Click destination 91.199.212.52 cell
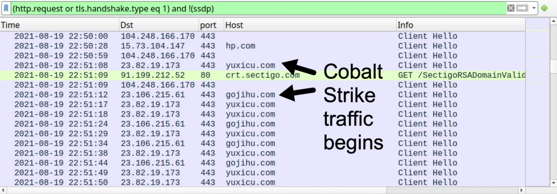The height and width of the screenshot is (194, 557). click(153, 75)
